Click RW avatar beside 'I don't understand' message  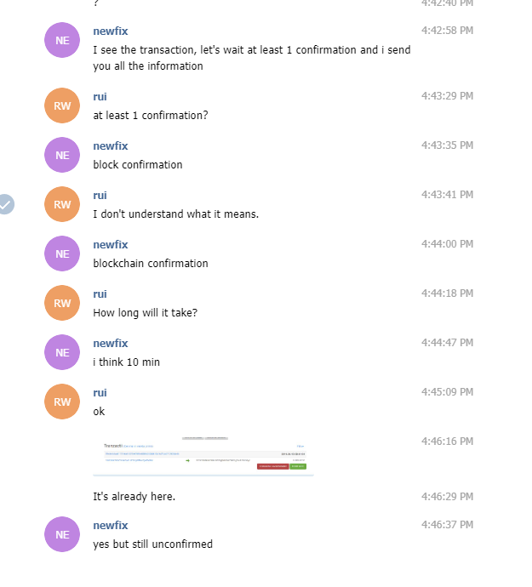[62, 204]
